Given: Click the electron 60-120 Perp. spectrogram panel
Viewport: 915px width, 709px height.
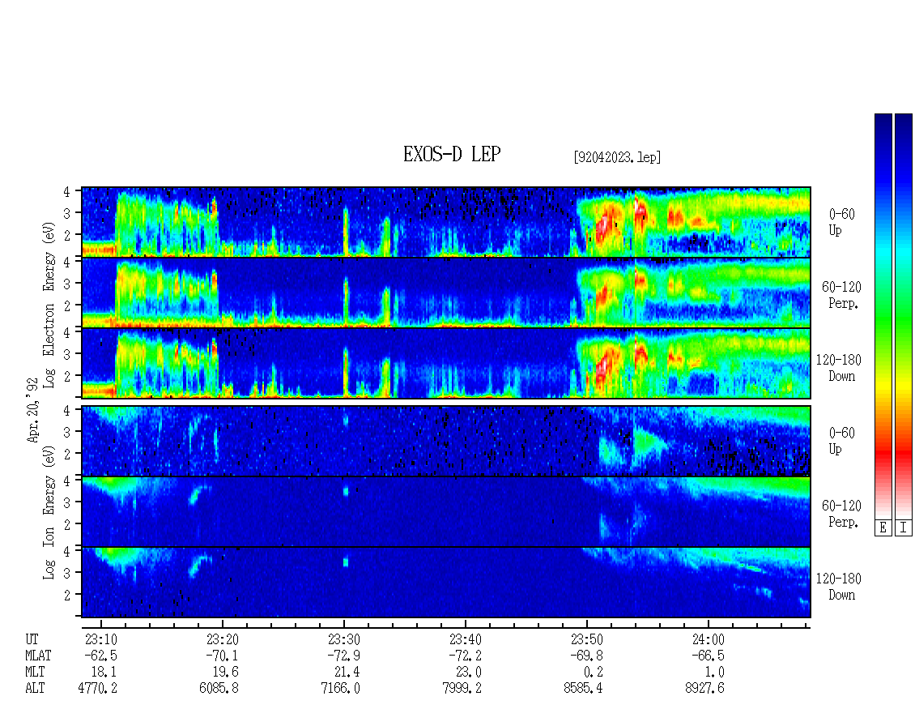Looking at the screenshot, I should 446,293.
